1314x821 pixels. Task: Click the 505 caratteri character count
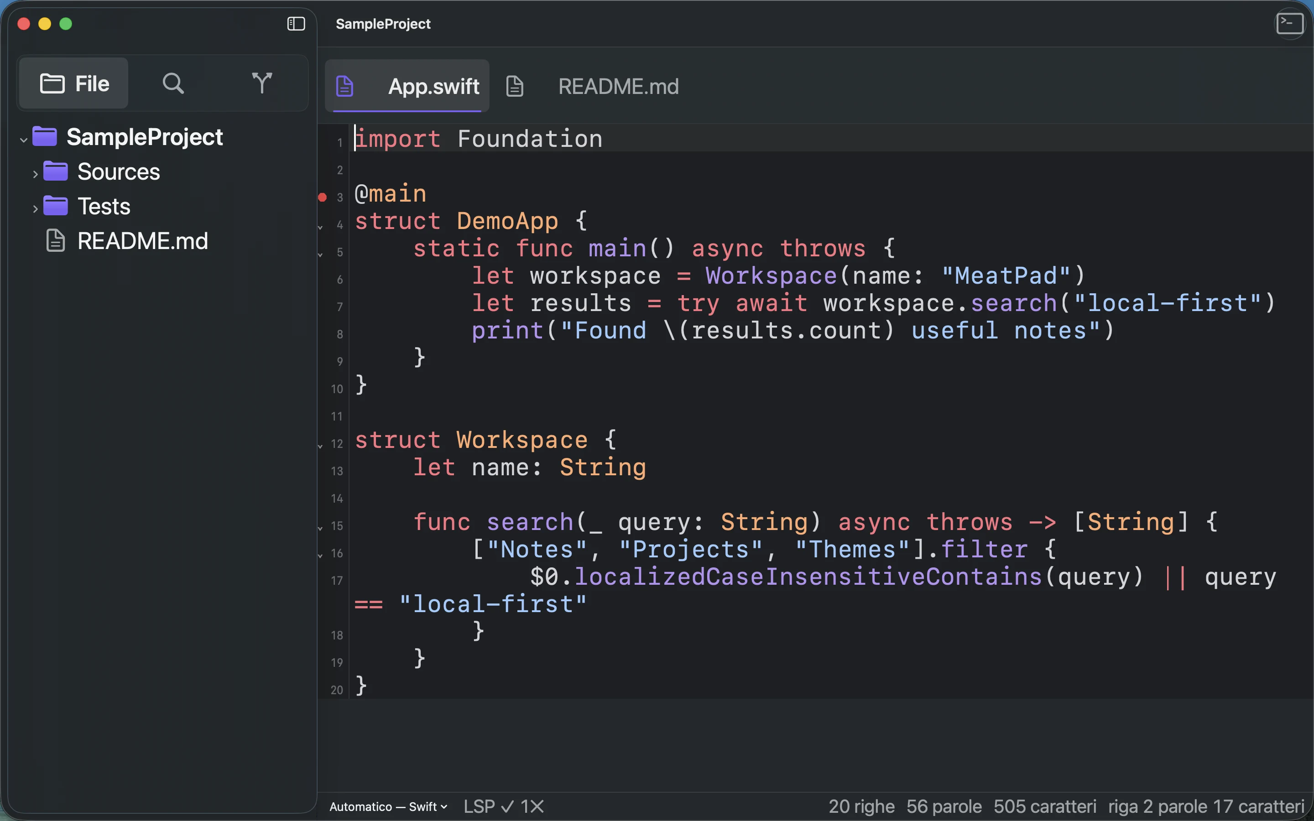click(x=1045, y=806)
